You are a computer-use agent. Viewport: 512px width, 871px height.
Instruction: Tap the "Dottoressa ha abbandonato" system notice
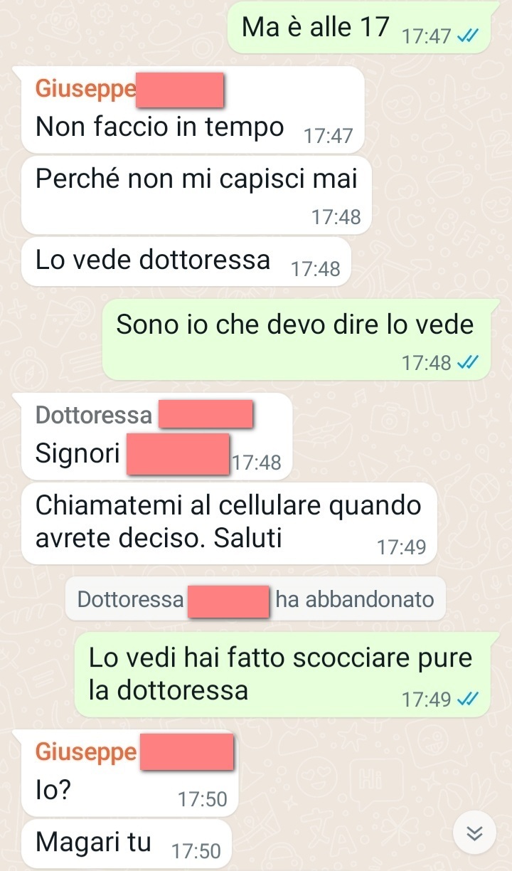click(255, 600)
